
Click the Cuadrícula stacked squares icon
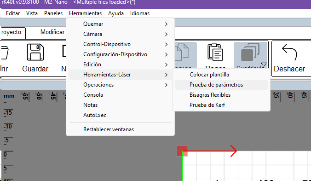click(x=250, y=52)
